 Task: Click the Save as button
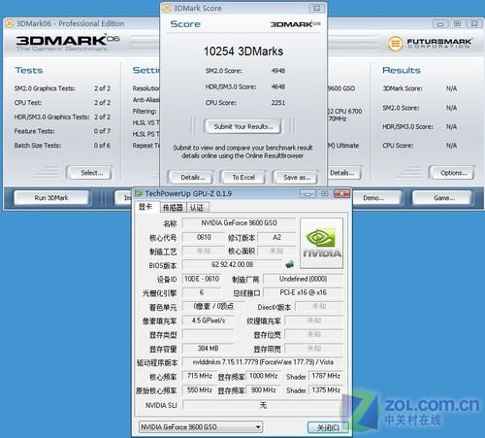(x=296, y=178)
